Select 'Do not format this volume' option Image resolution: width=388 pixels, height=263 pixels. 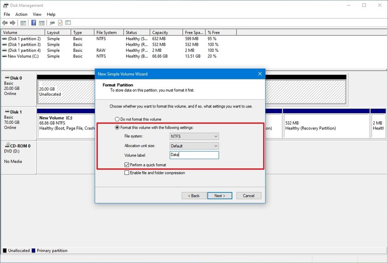[x=117, y=118]
